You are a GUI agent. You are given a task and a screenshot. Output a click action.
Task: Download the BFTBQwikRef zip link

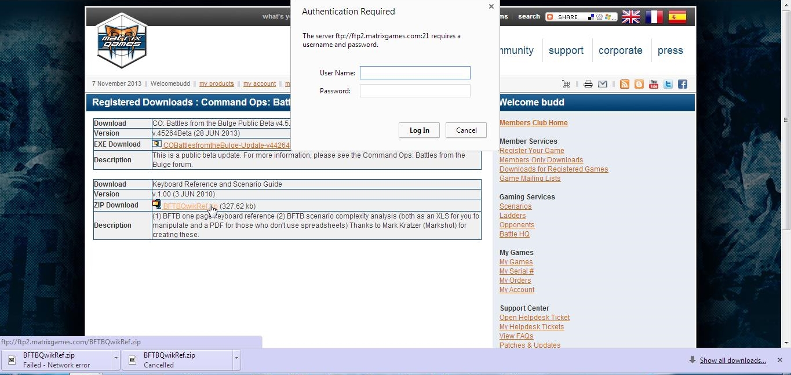pos(191,206)
